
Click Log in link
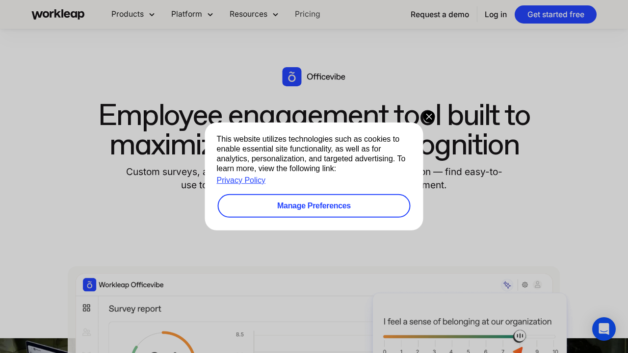click(496, 15)
